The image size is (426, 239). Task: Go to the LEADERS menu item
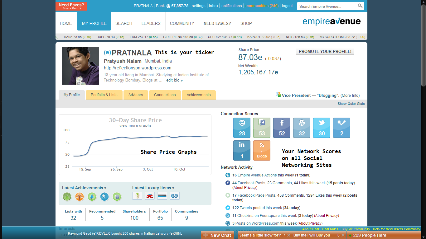click(x=151, y=23)
